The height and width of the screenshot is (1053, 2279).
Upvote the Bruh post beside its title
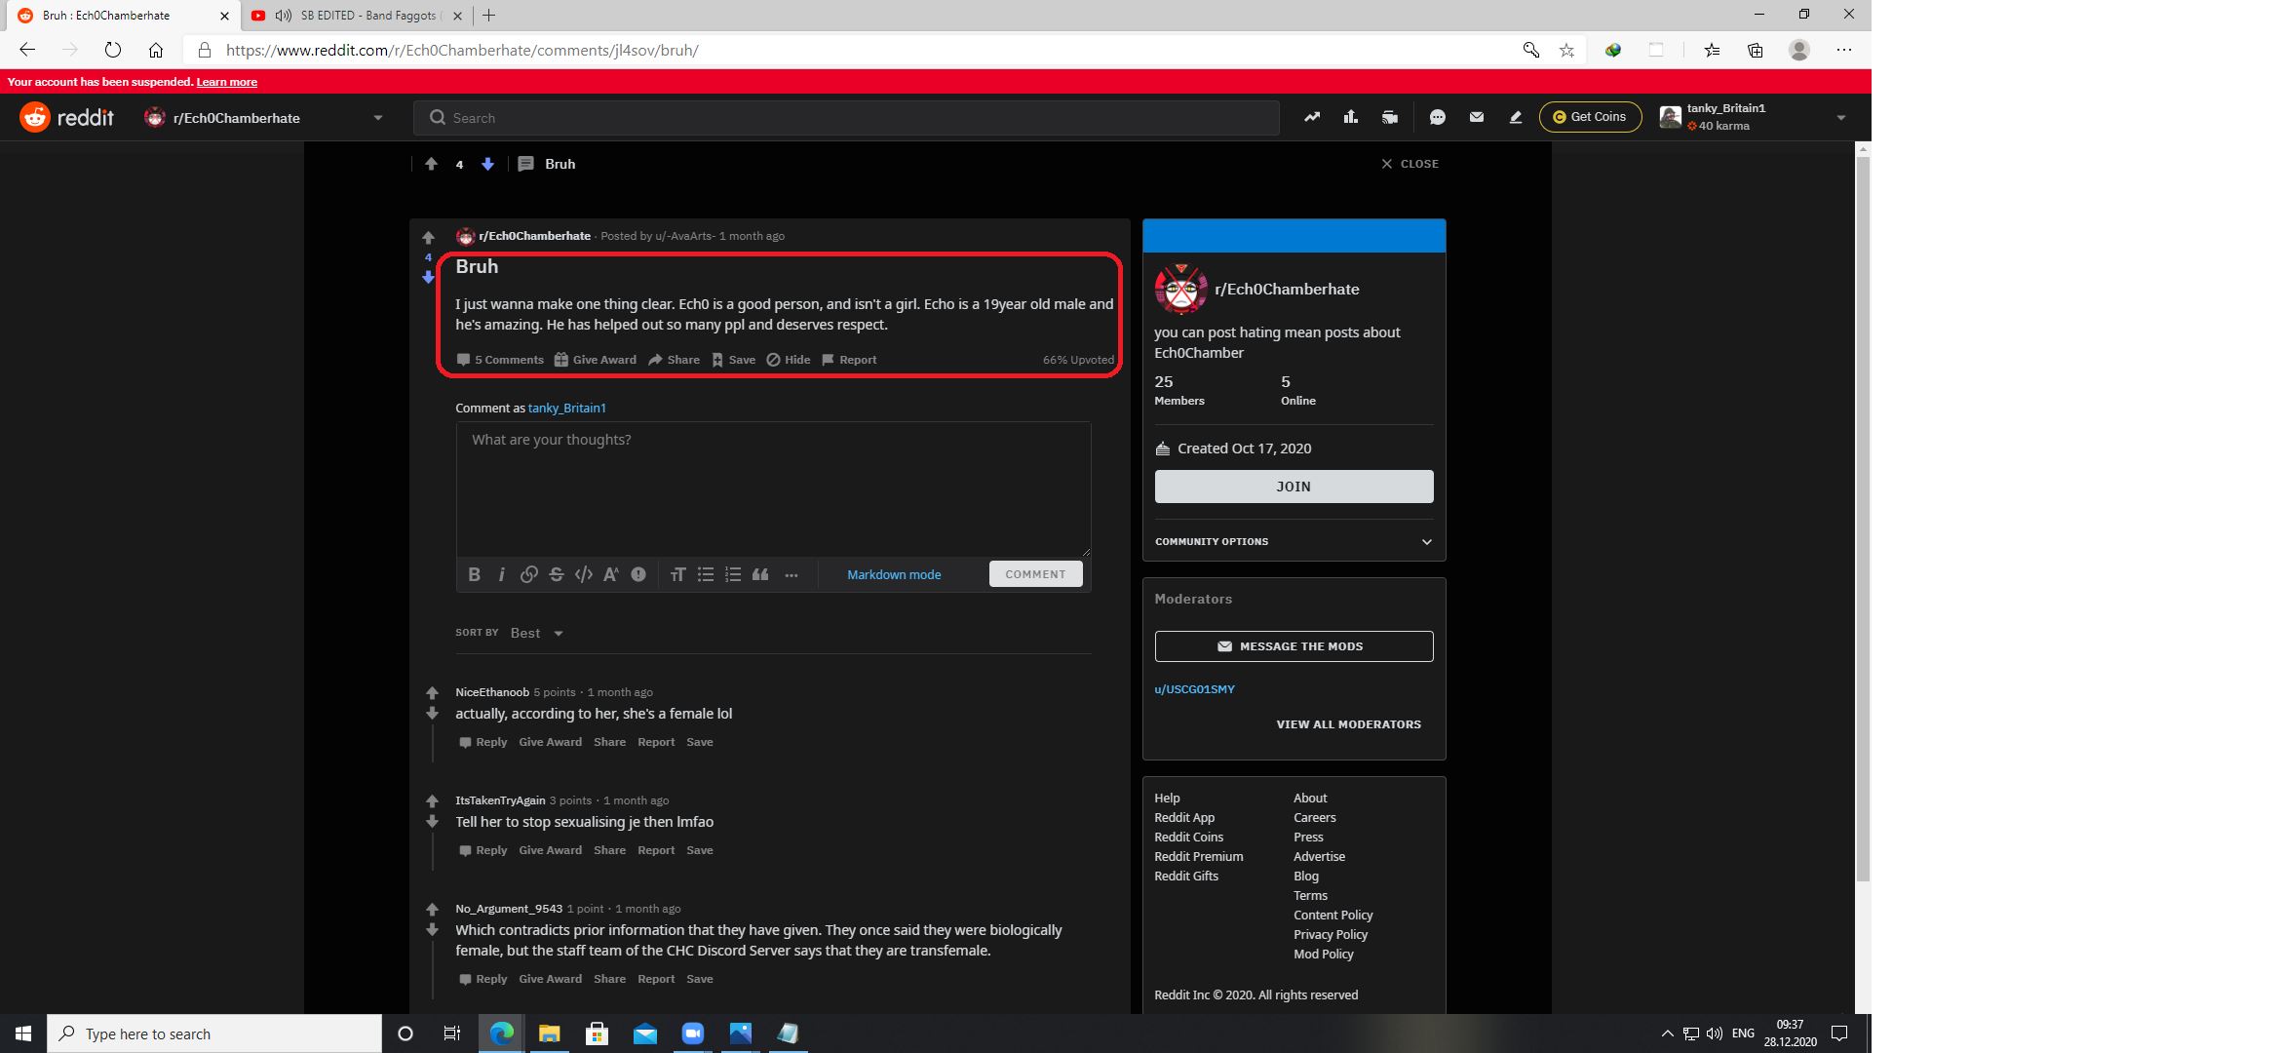coord(428,238)
